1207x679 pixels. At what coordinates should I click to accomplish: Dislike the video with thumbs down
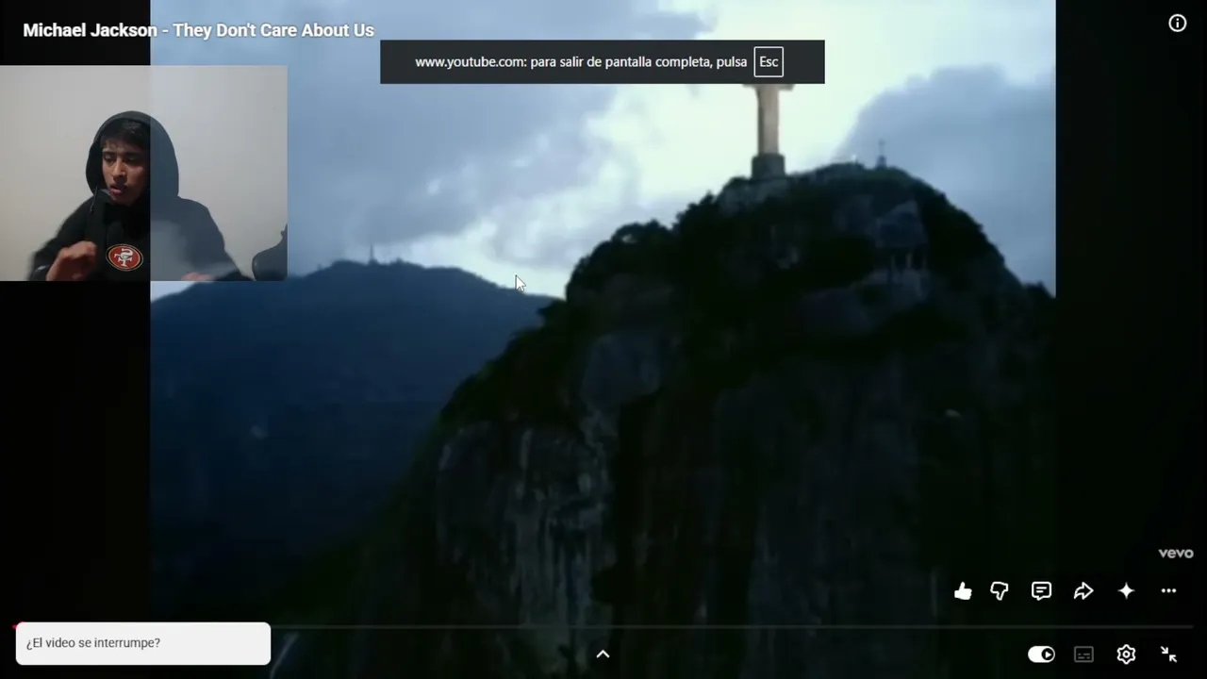[x=1000, y=591]
